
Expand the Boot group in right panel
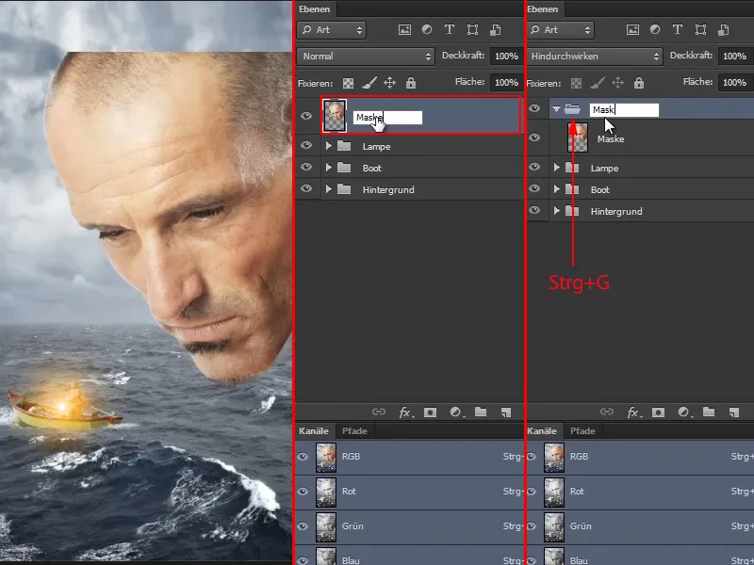click(557, 189)
